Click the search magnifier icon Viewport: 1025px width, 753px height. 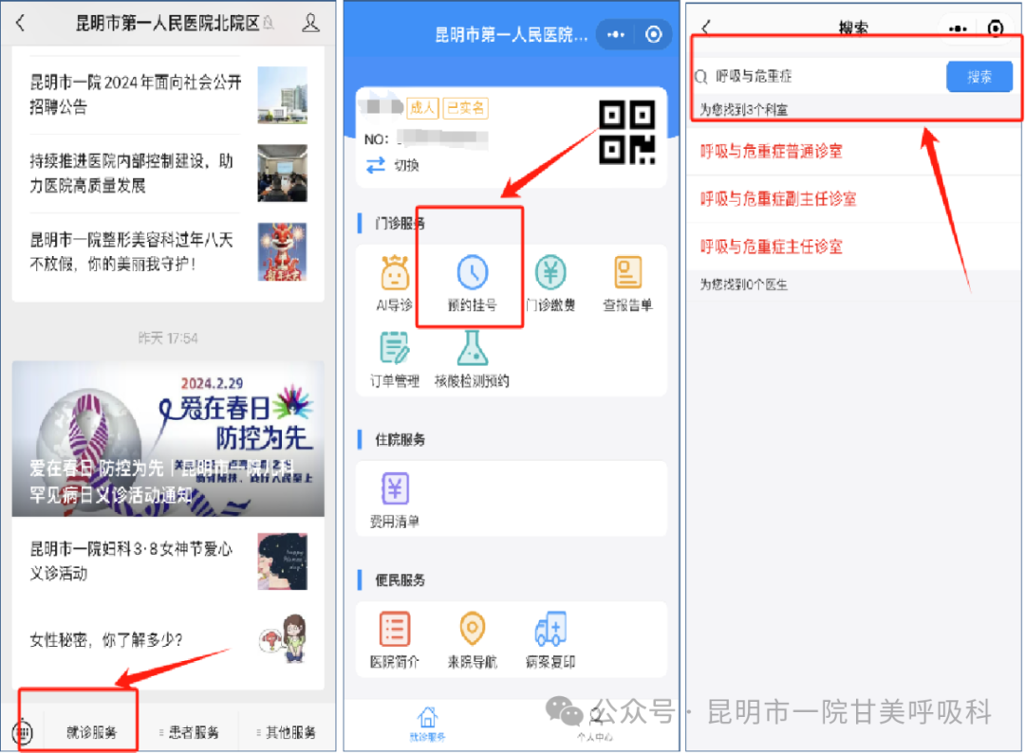click(700, 77)
